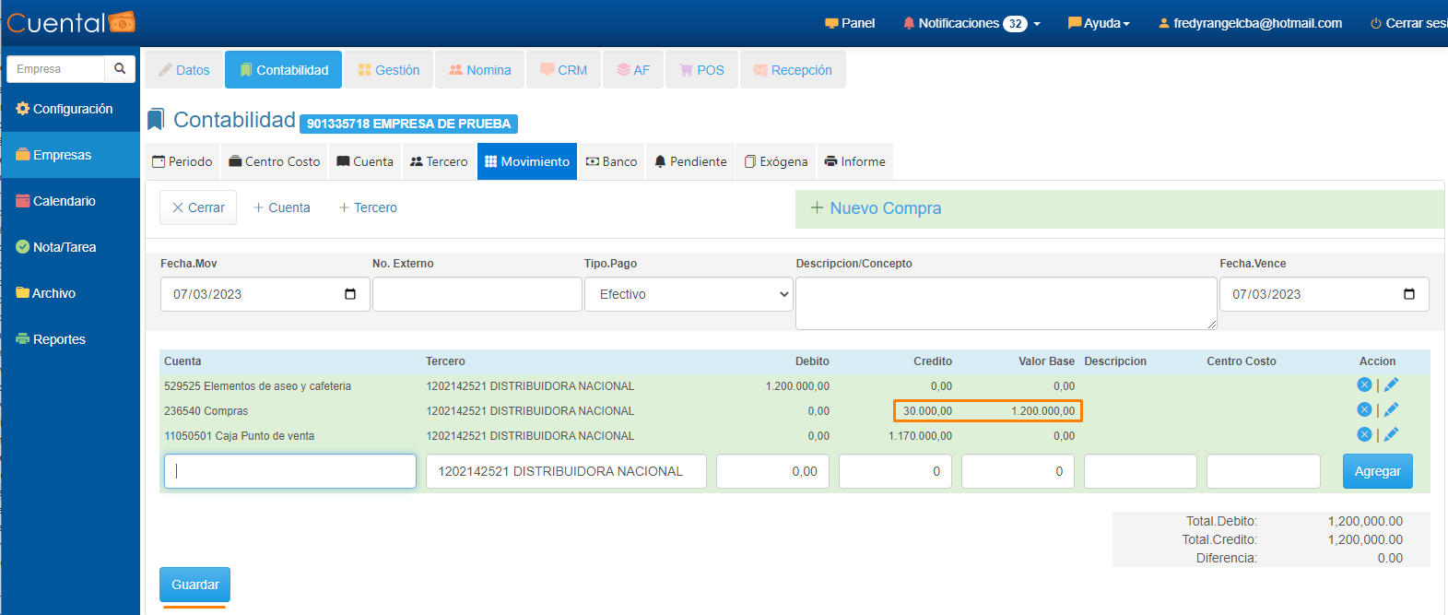Close the form with Cerrar button

click(x=198, y=207)
